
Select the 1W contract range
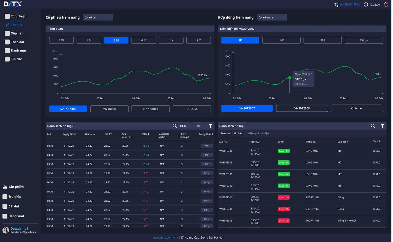pyautogui.click(x=282, y=40)
